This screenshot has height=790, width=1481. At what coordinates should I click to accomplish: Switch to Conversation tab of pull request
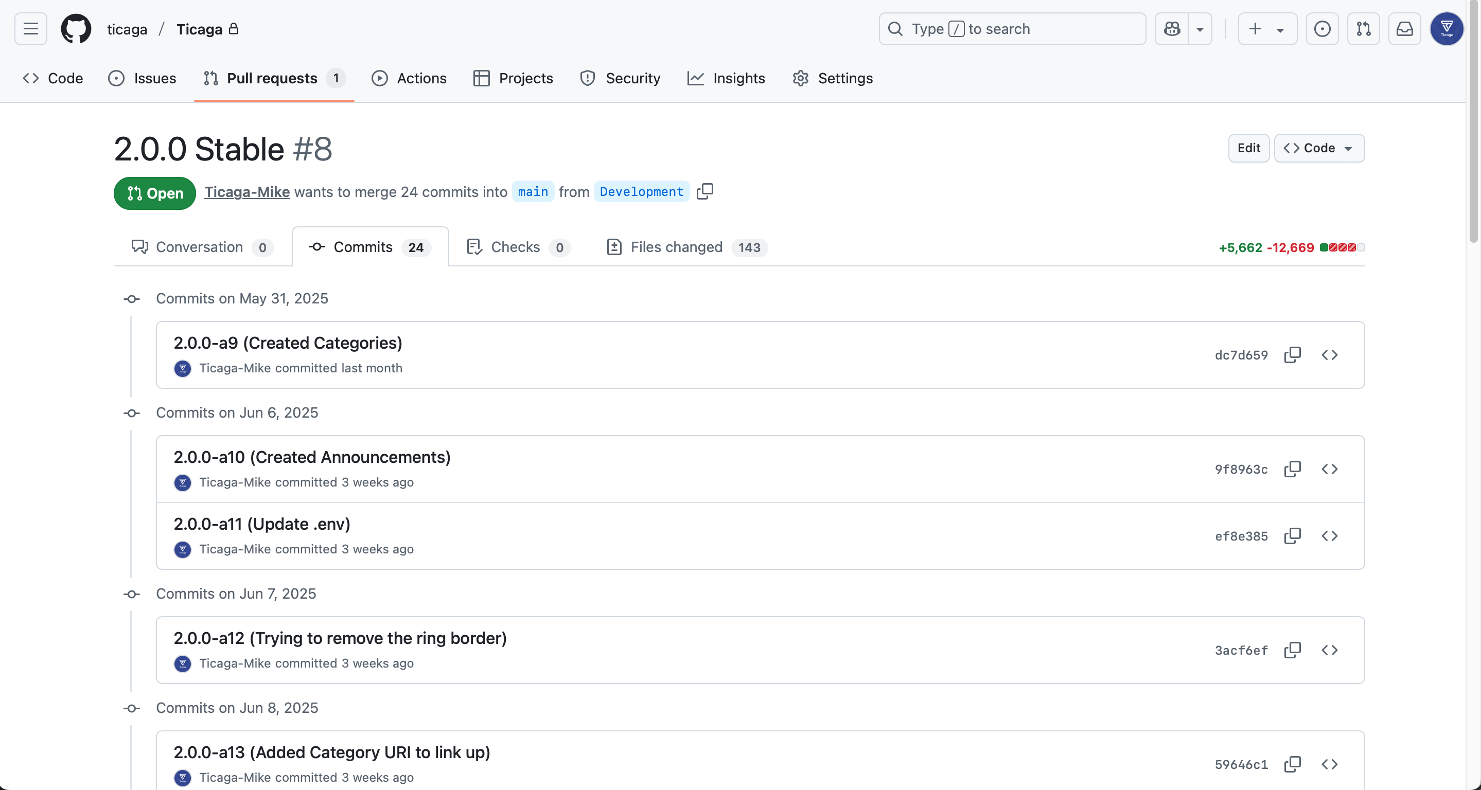coord(202,247)
